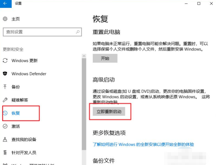Screen dimensions: 216x165
Task: Click the 疑难解答 wrench icon
Action: pyautogui.click(x=5, y=100)
